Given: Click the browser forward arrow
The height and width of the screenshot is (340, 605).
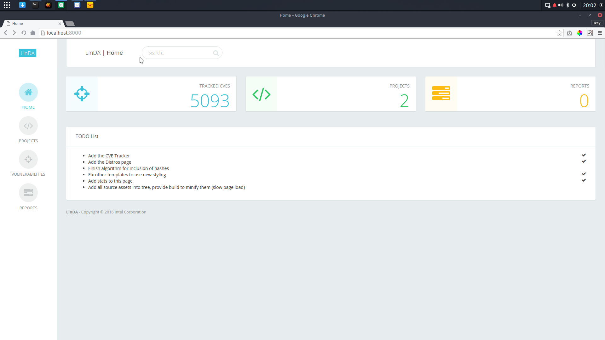Looking at the screenshot, I should coord(14,33).
